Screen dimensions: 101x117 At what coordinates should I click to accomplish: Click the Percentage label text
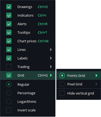click(26, 93)
